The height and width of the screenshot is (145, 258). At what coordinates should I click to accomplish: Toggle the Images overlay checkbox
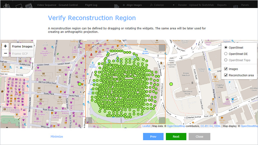(x=226, y=68)
